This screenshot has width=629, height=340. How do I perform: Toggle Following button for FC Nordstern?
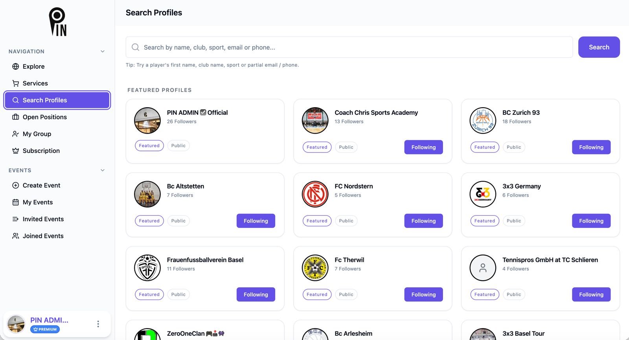(x=423, y=221)
